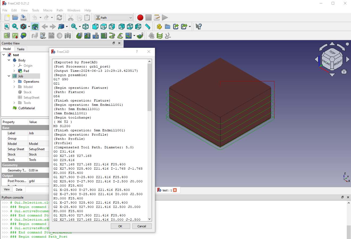
Task: Expand the Origin tree node
Action: coord(14,65)
